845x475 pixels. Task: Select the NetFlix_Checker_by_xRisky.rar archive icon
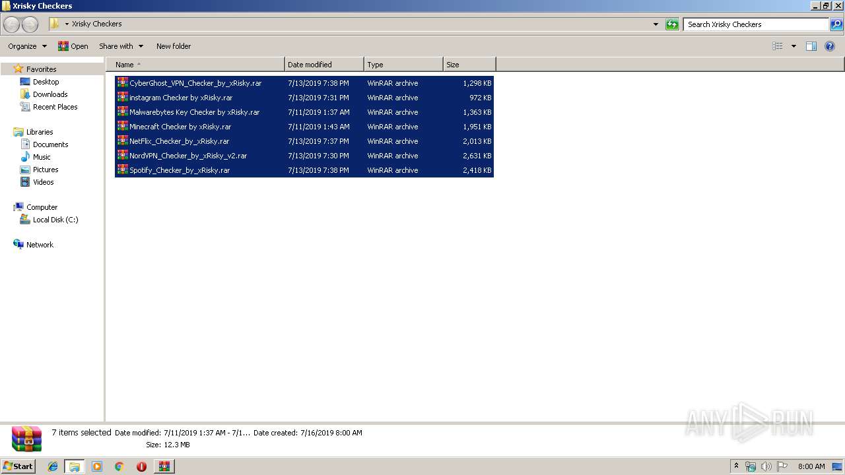click(x=123, y=141)
